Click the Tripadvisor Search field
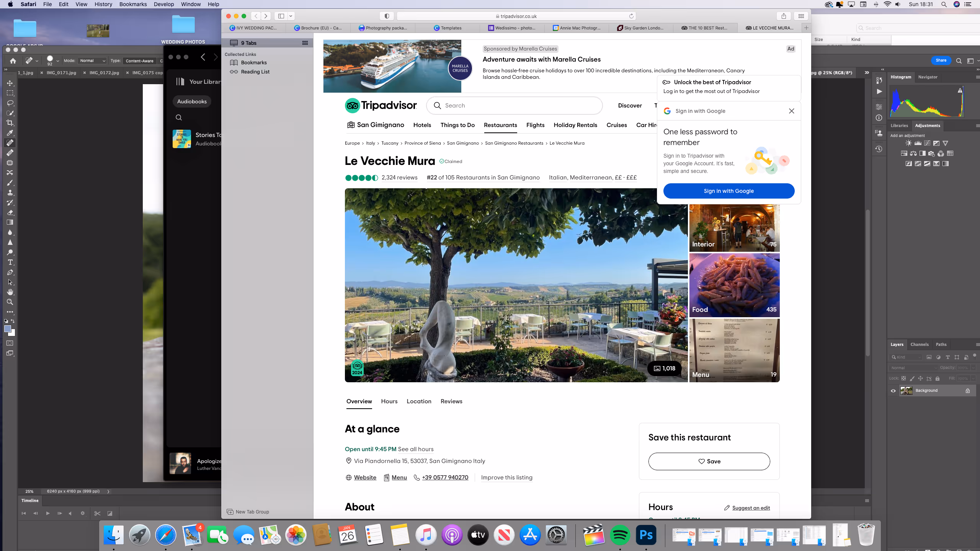Viewport: 980px width, 551px height. pyautogui.click(x=515, y=106)
